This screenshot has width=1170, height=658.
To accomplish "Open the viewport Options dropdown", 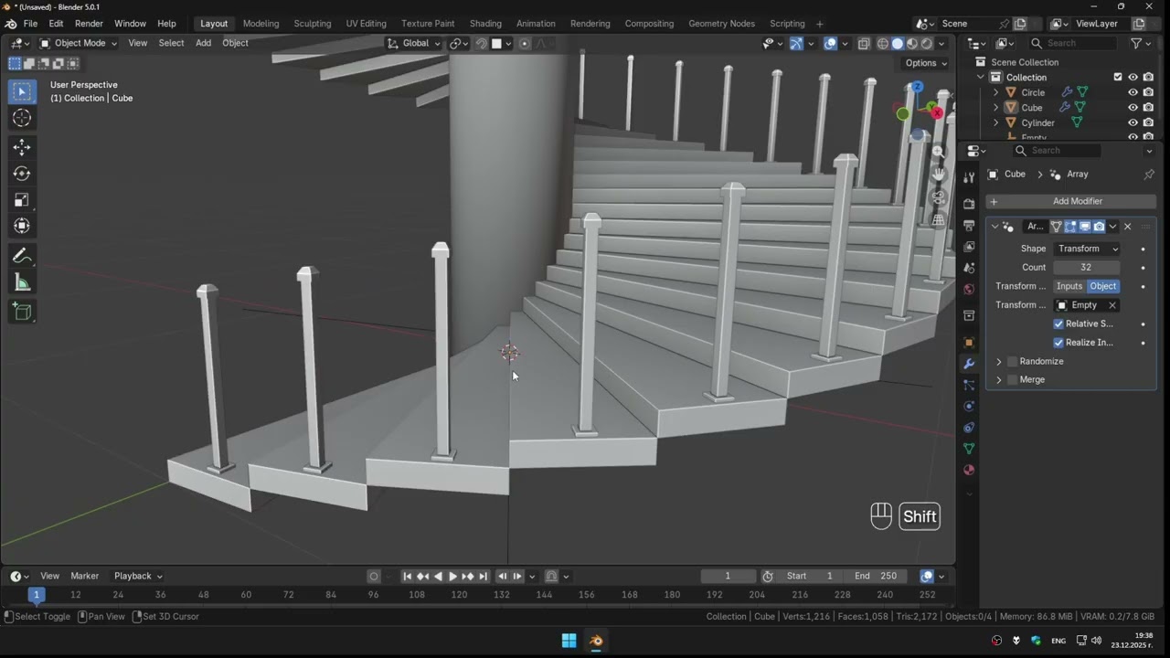I will tap(925, 63).
